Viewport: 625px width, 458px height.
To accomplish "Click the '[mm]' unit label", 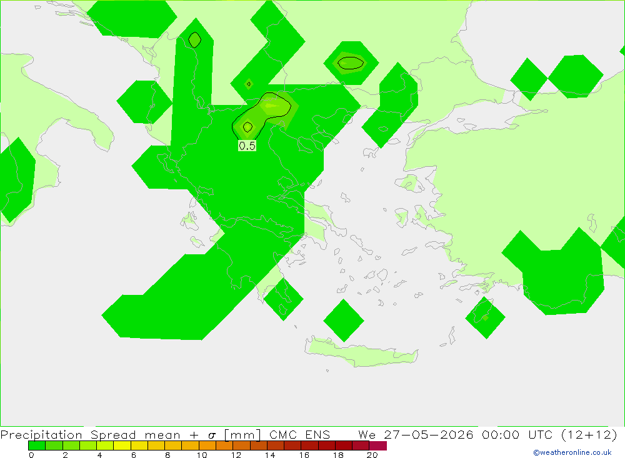I will 242,434.
